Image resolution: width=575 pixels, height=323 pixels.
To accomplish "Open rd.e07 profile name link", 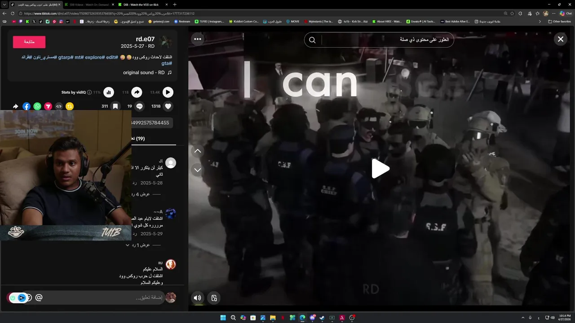I will (145, 39).
